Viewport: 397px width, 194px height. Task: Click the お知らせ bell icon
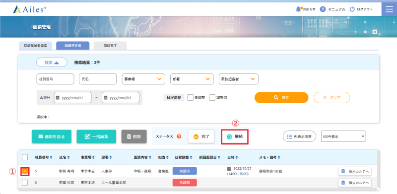click(298, 9)
